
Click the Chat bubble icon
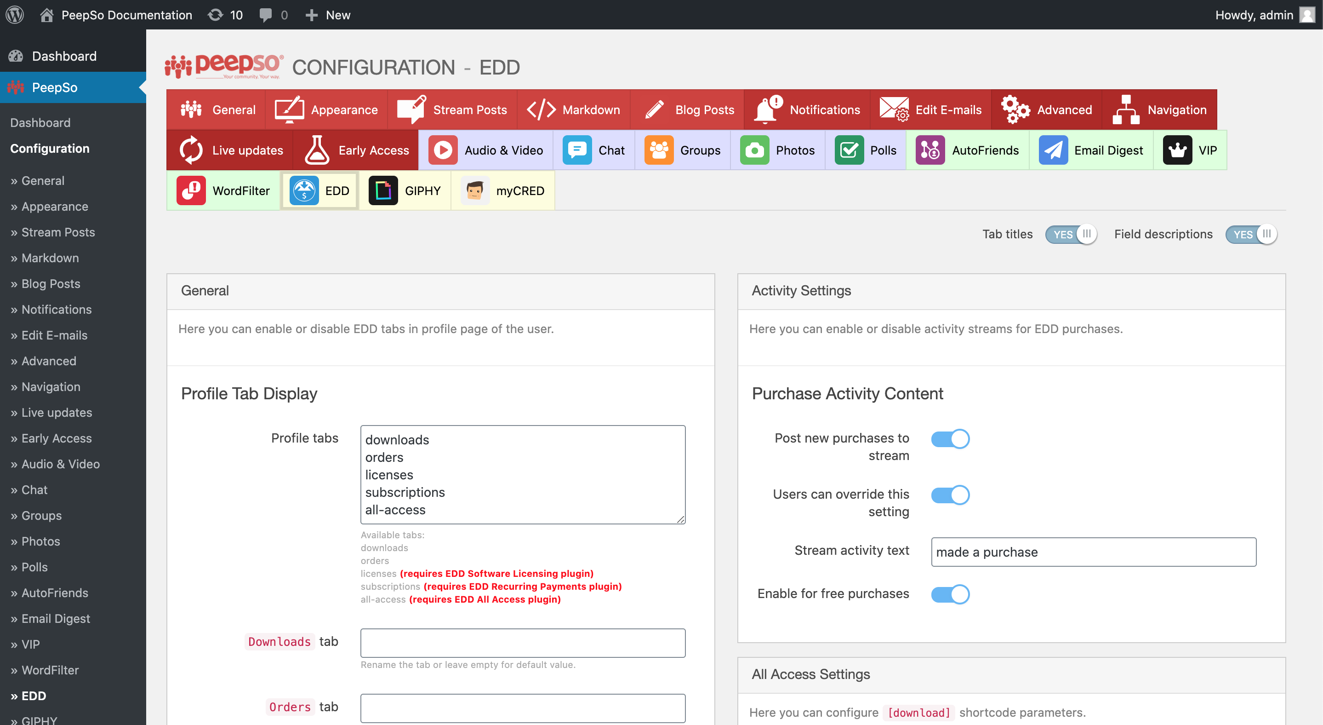tap(577, 150)
